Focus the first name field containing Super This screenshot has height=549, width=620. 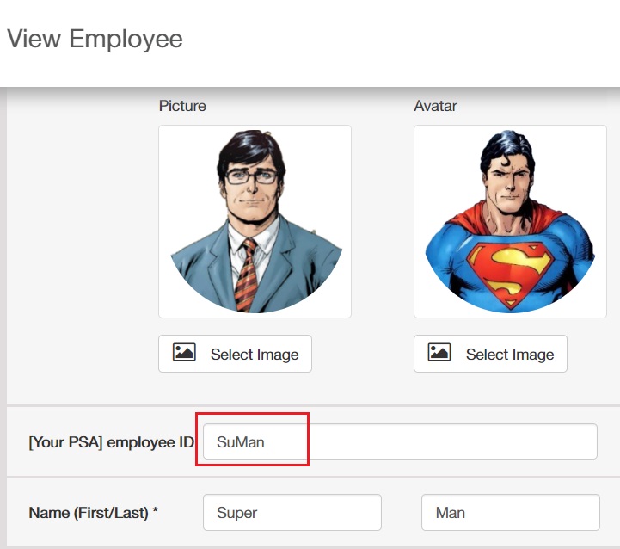pos(292,512)
